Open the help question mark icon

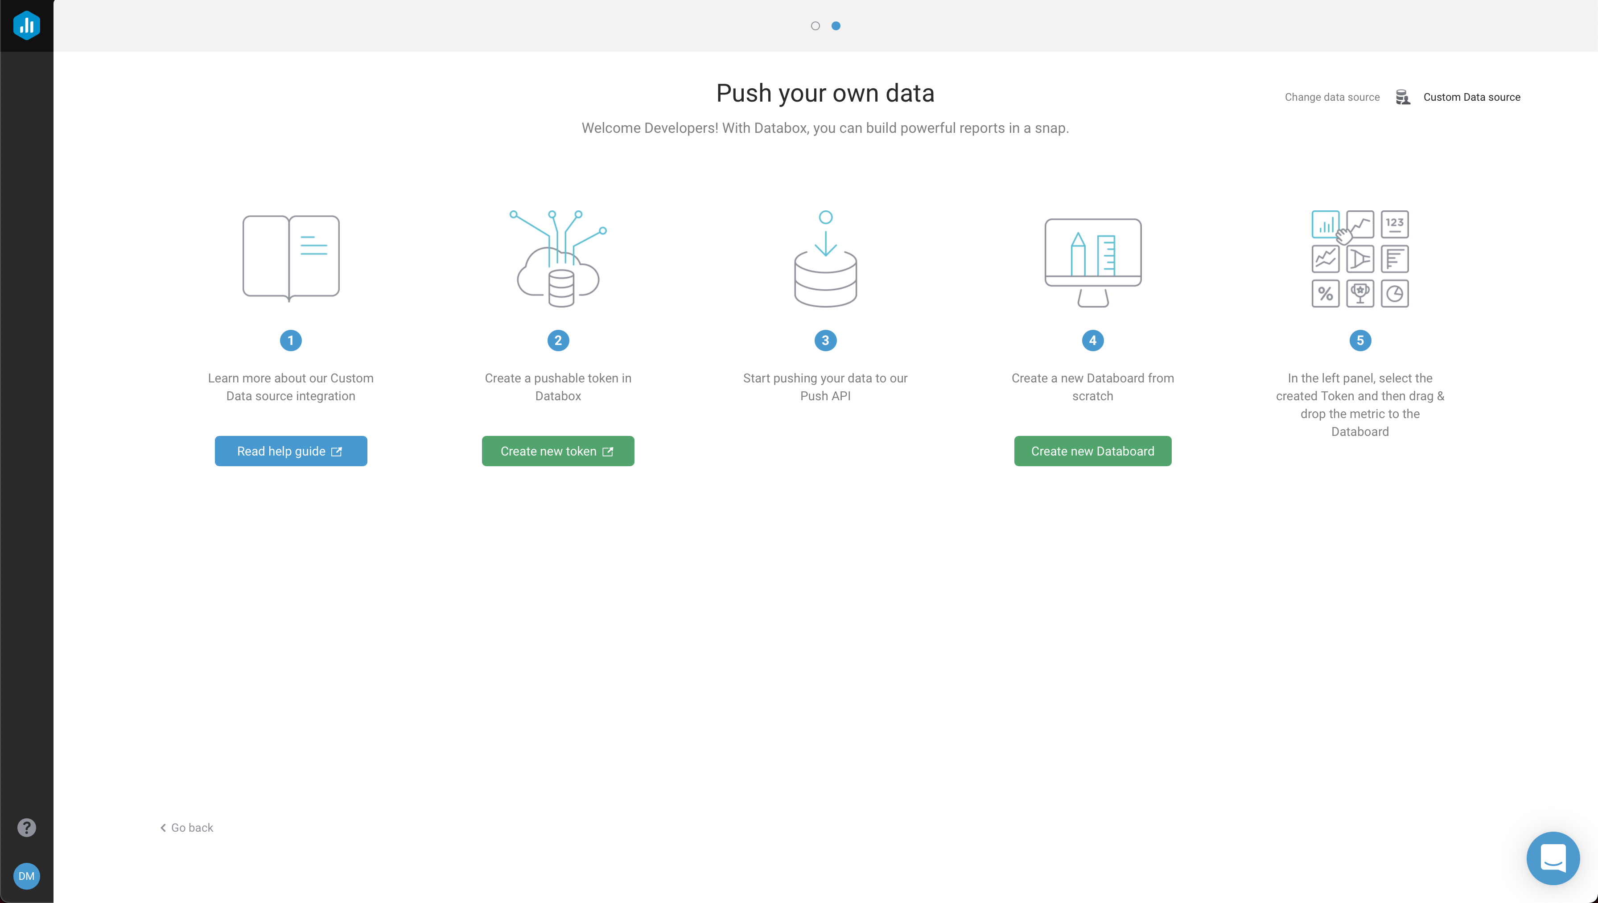pos(27,827)
